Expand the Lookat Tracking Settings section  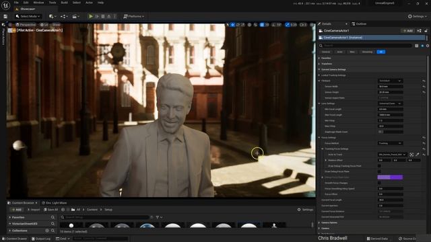point(319,75)
